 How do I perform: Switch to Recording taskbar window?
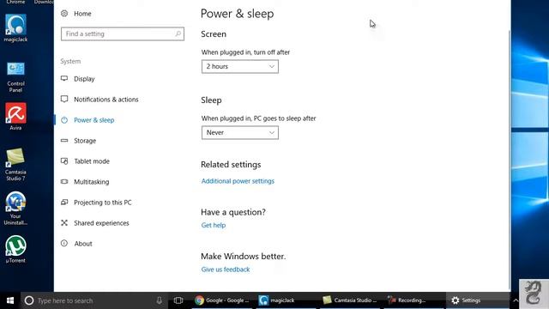click(x=413, y=300)
